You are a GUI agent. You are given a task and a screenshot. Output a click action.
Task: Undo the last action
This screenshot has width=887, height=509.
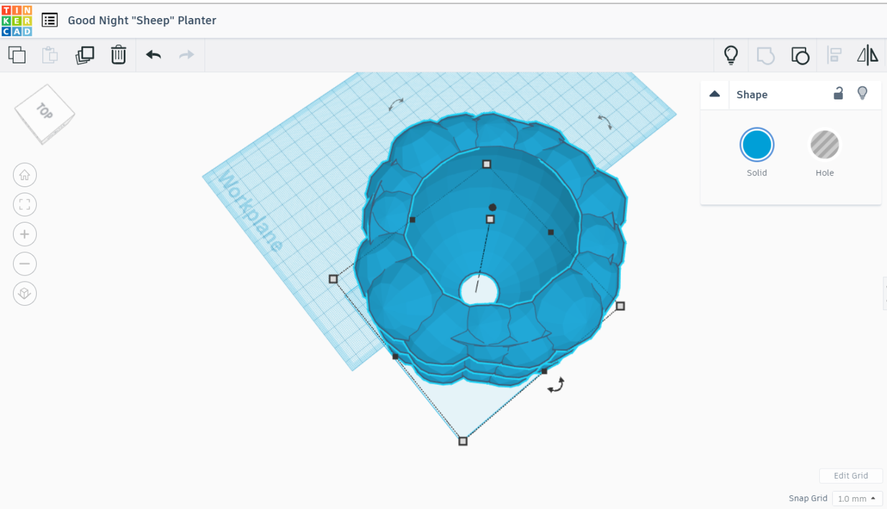tap(154, 55)
